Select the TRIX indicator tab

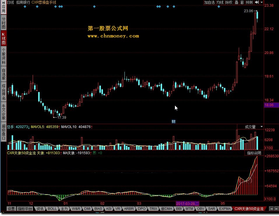tap(153, 209)
